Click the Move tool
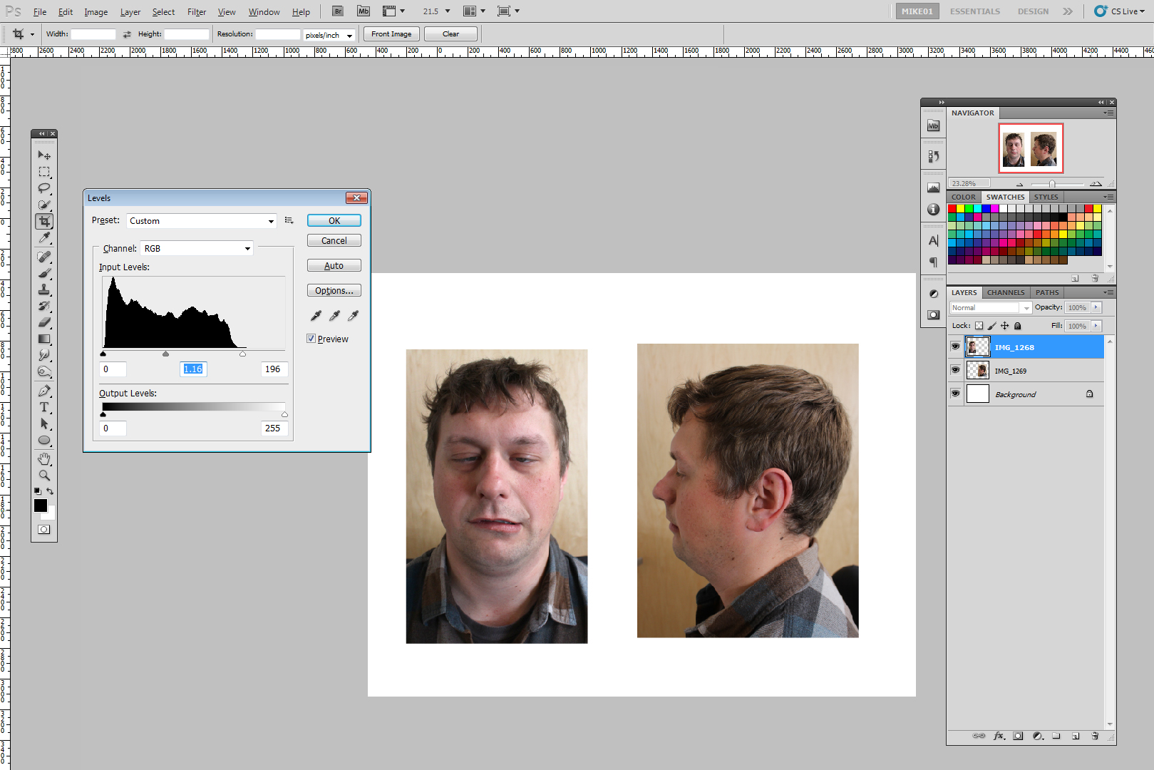 [44, 155]
